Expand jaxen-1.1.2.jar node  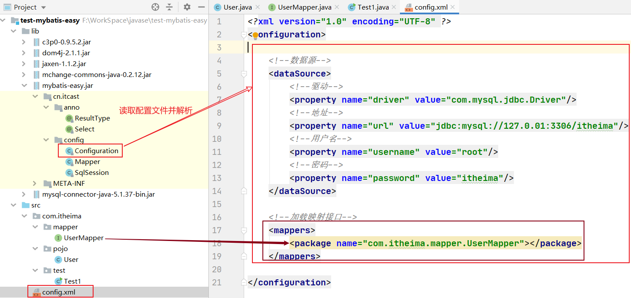click(24, 64)
